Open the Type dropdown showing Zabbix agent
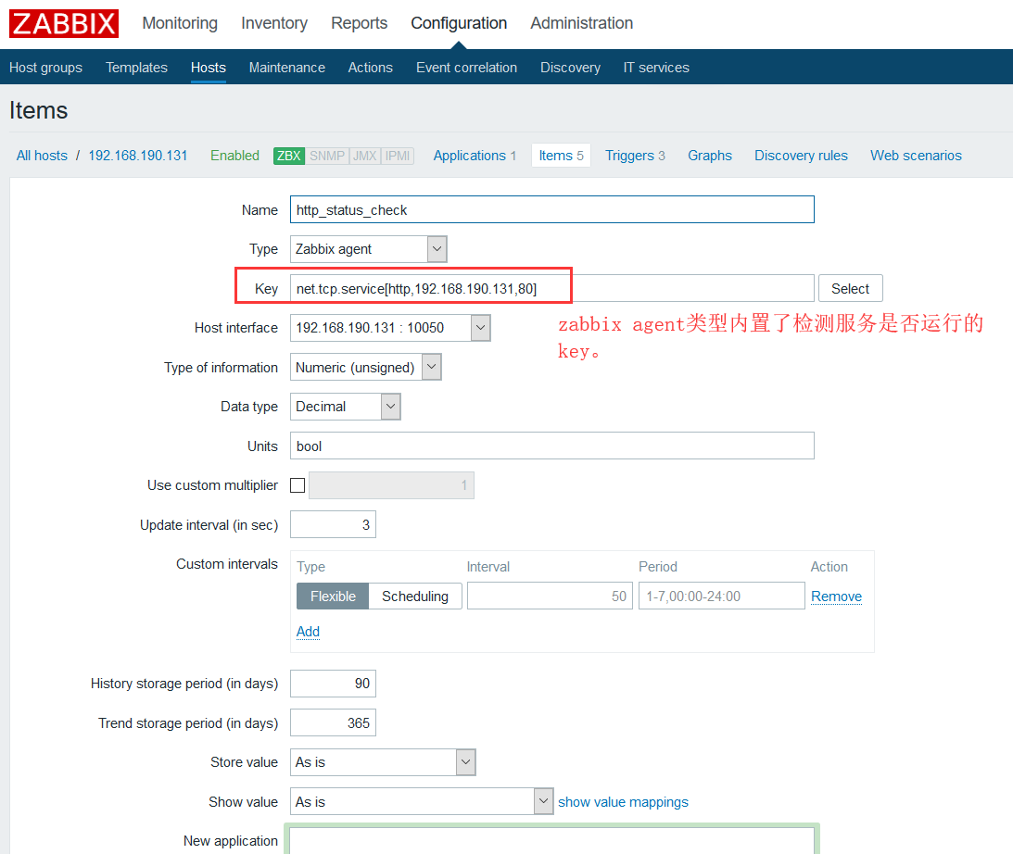The height and width of the screenshot is (854, 1013). pos(368,249)
